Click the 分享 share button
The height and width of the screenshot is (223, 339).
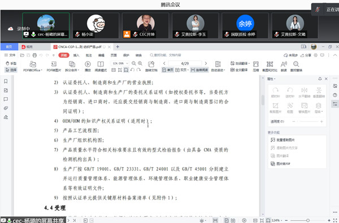point(306,55)
